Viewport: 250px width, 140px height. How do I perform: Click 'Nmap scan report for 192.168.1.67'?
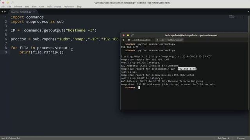[x=145, y=59]
